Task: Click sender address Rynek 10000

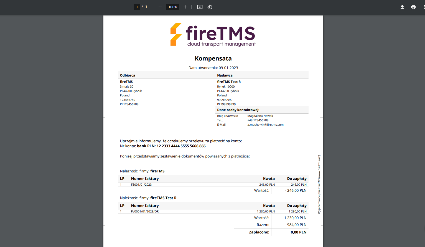Action: [226, 86]
